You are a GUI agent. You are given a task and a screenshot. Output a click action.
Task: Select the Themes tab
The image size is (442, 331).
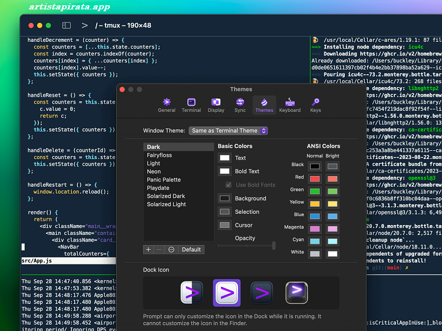tap(264, 105)
